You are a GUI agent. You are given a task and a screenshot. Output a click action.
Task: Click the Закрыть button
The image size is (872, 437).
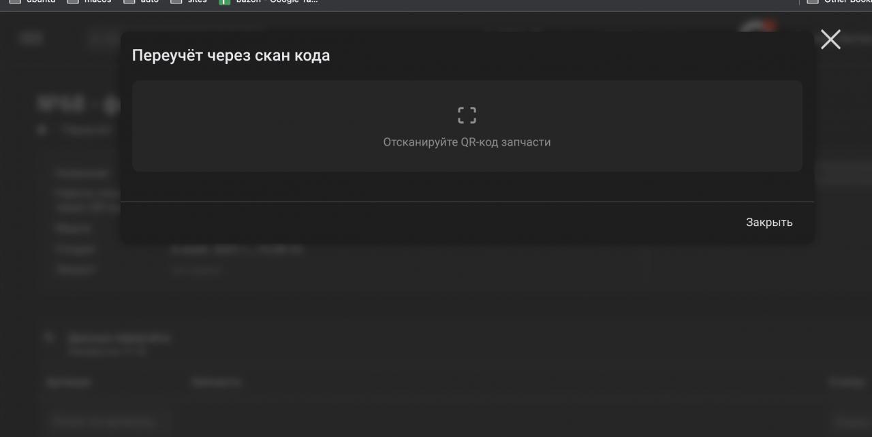(769, 222)
